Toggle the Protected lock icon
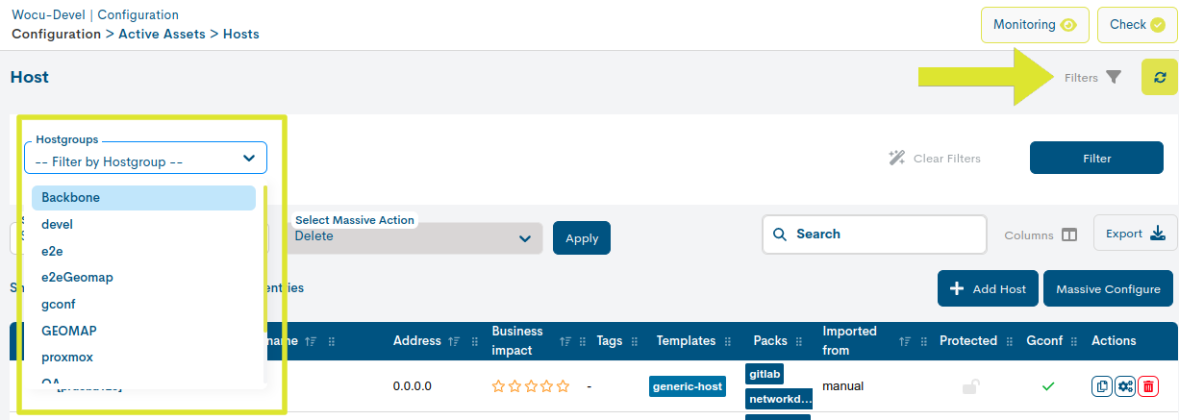Viewport: 1179px width, 420px height. 971,386
